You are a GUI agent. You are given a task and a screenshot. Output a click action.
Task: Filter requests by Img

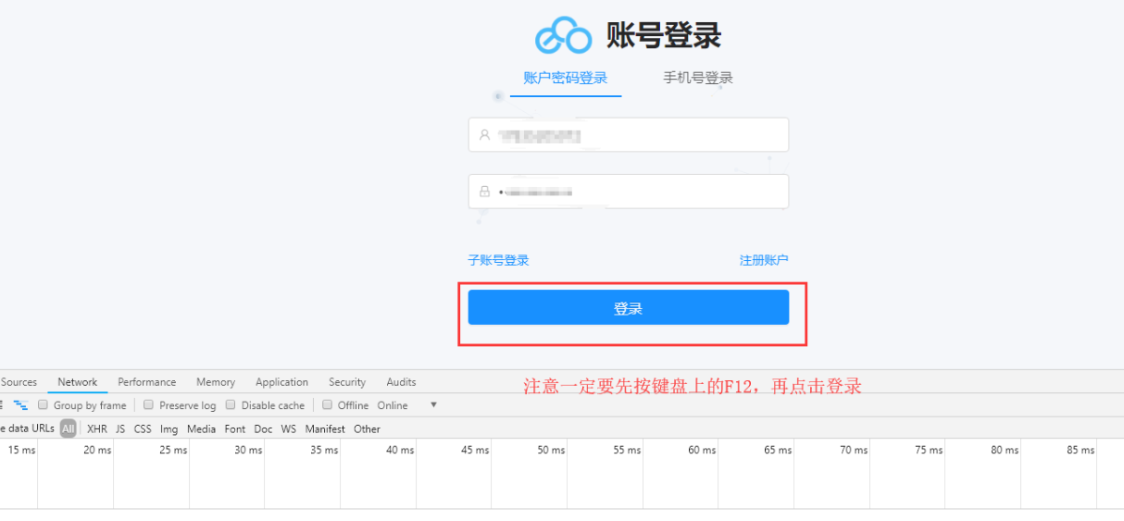tap(169, 428)
